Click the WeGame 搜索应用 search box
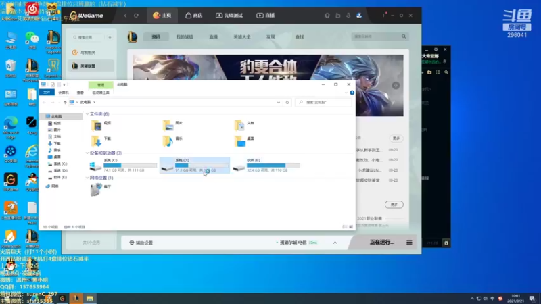The image size is (541, 304). [87, 37]
